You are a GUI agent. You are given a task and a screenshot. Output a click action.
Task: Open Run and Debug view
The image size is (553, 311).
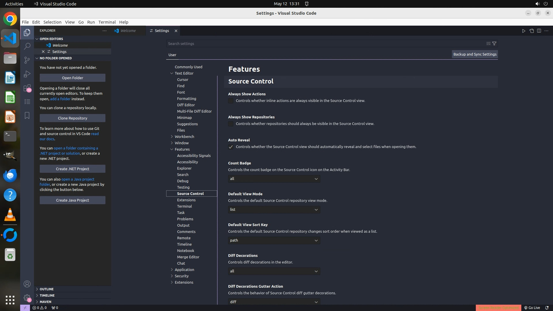[x=27, y=74]
